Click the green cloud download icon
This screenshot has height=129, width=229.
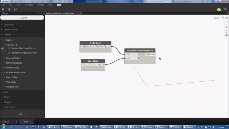pos(219,9)
